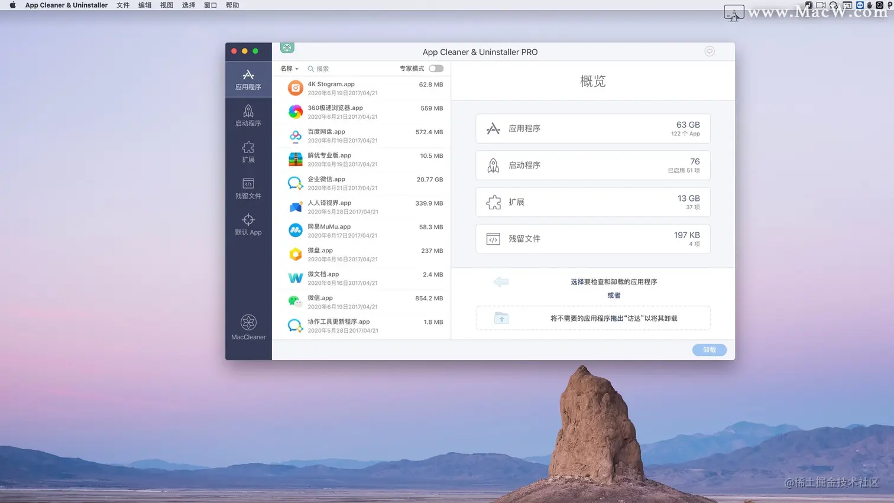Click the drag-to-uninstall drop zone
Screen dimensions: 894x503
(x=592, y=318)
